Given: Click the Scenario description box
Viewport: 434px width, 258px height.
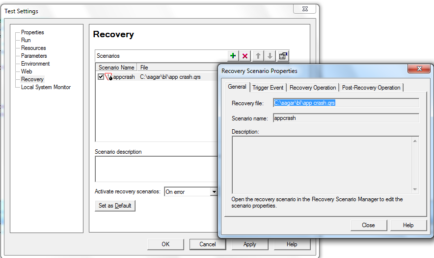Looking at the screenshot, I should click(157, 169).
